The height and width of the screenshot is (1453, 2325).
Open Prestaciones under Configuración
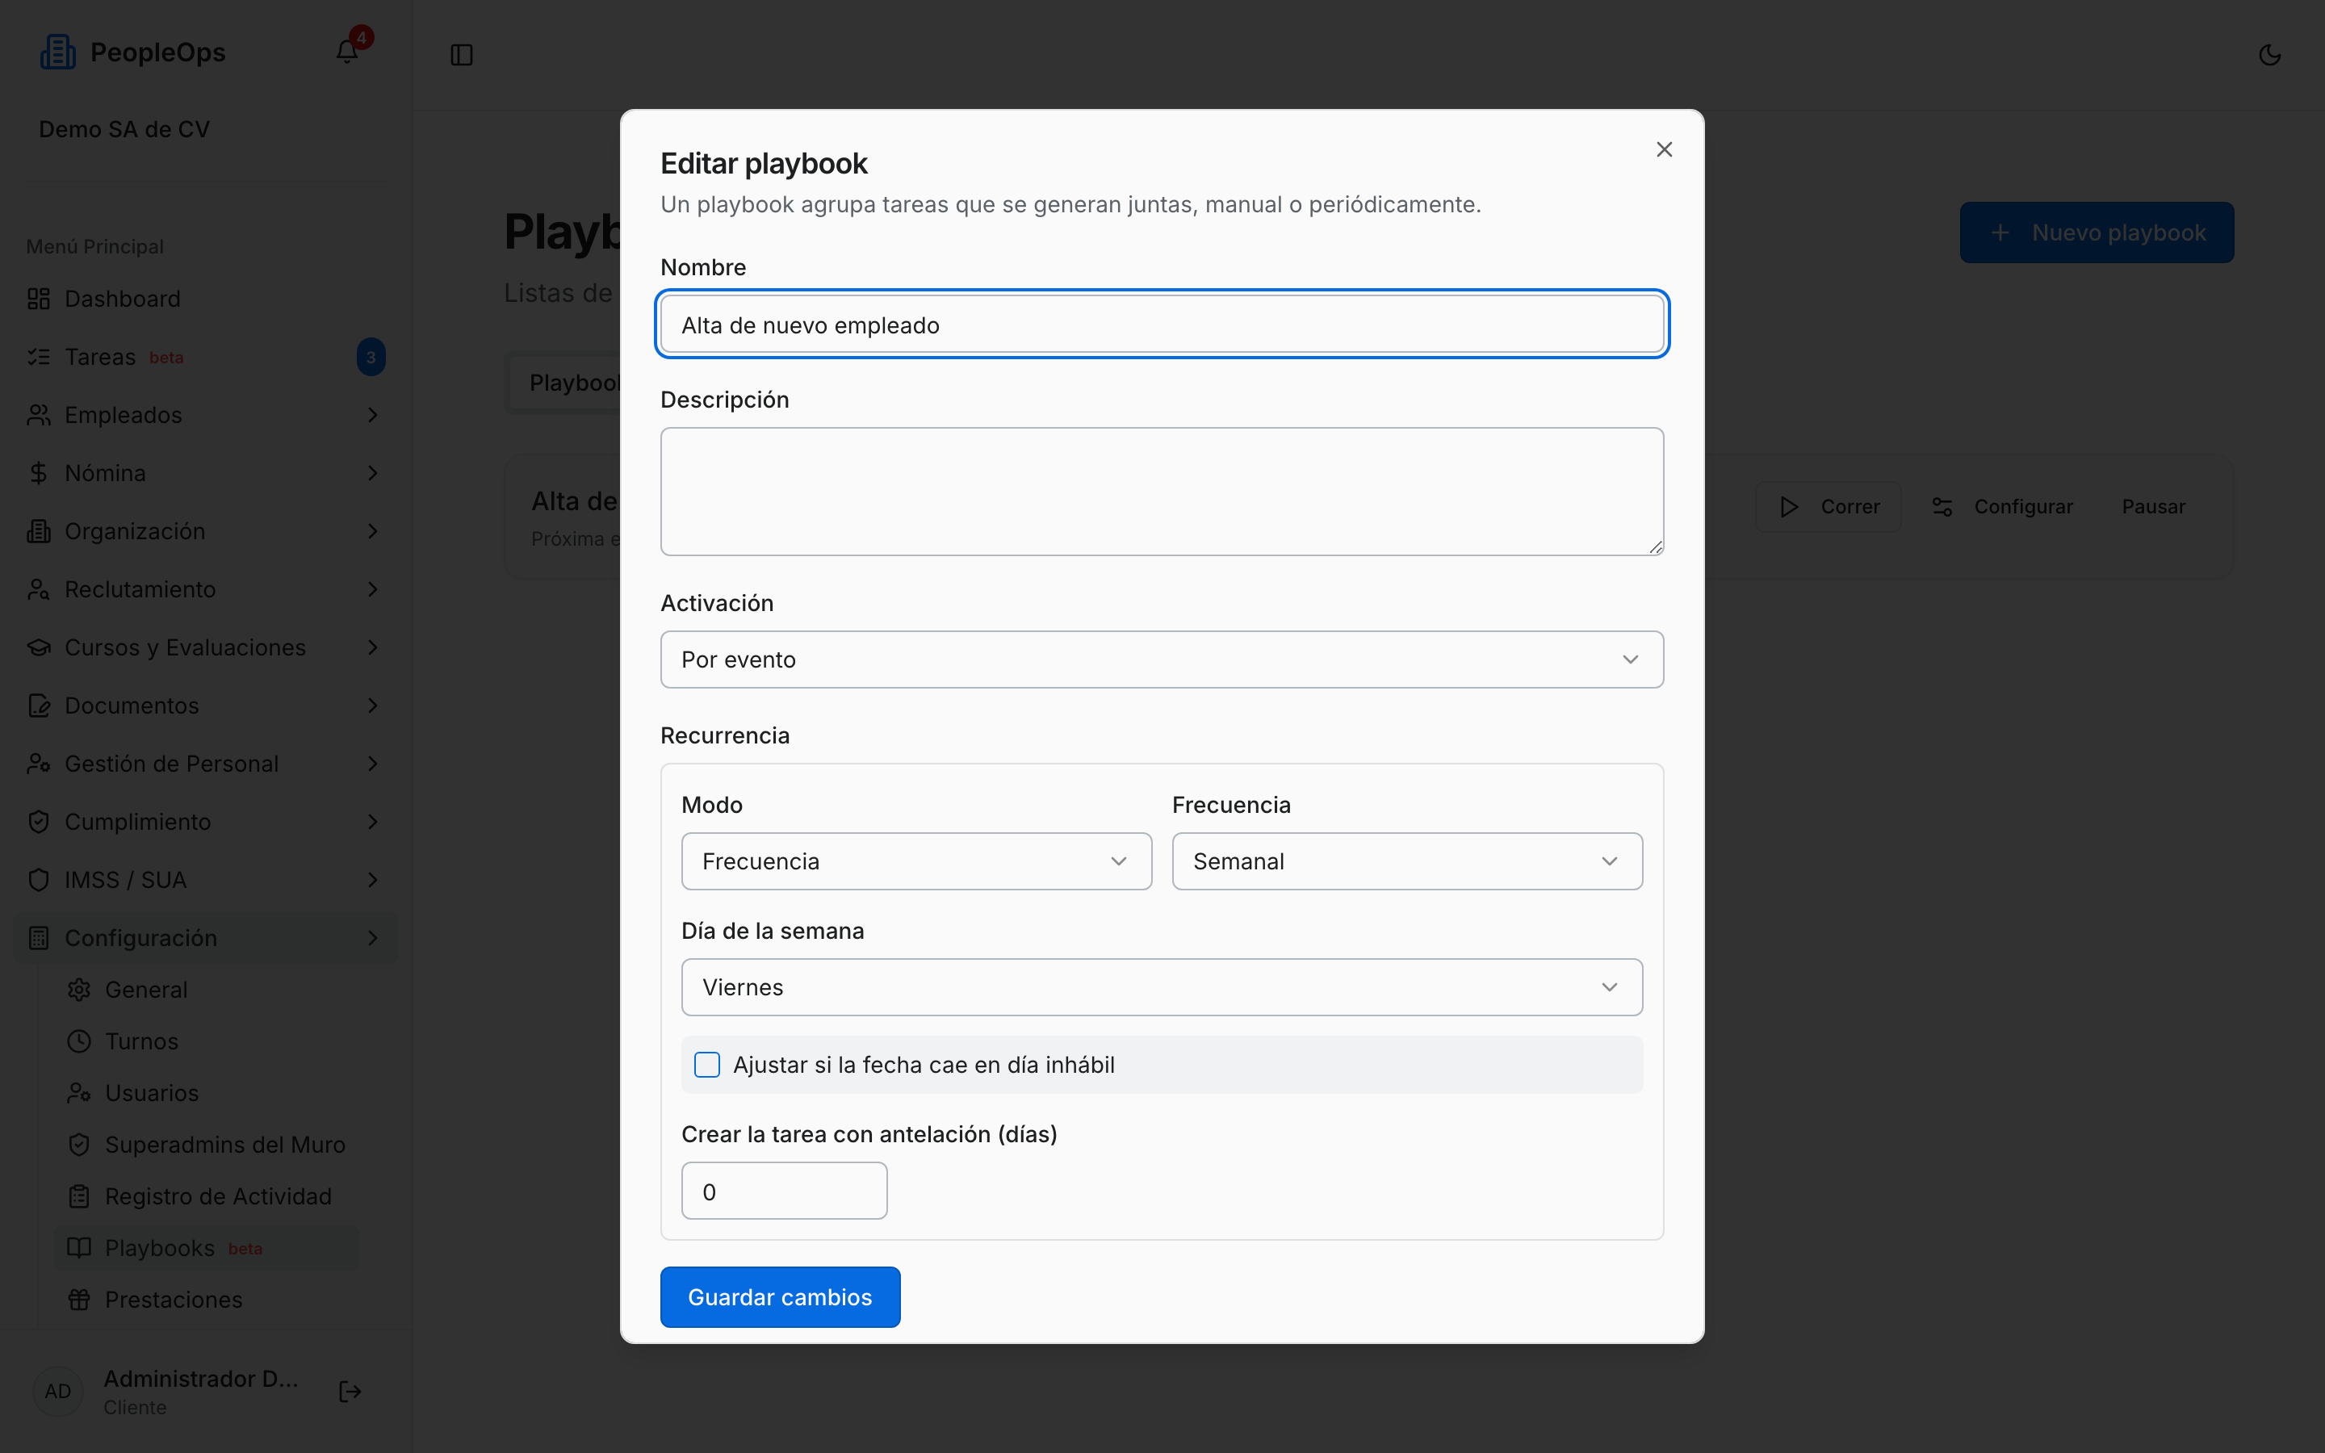tap(207, 1300)
